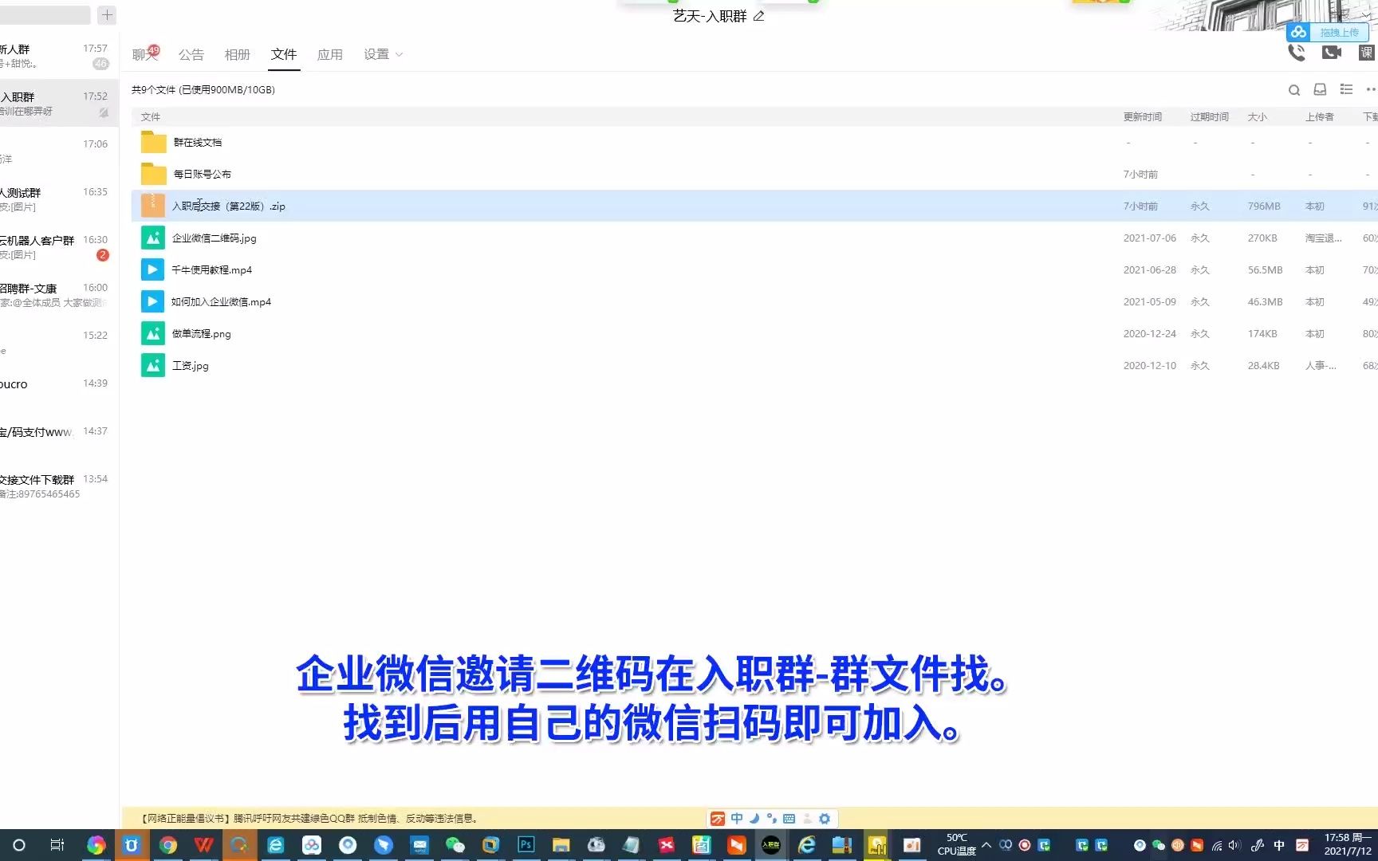This screenshot has height=861, width=1378.
Task: Open the 群在线文档 folder
Action: [199, 142]
